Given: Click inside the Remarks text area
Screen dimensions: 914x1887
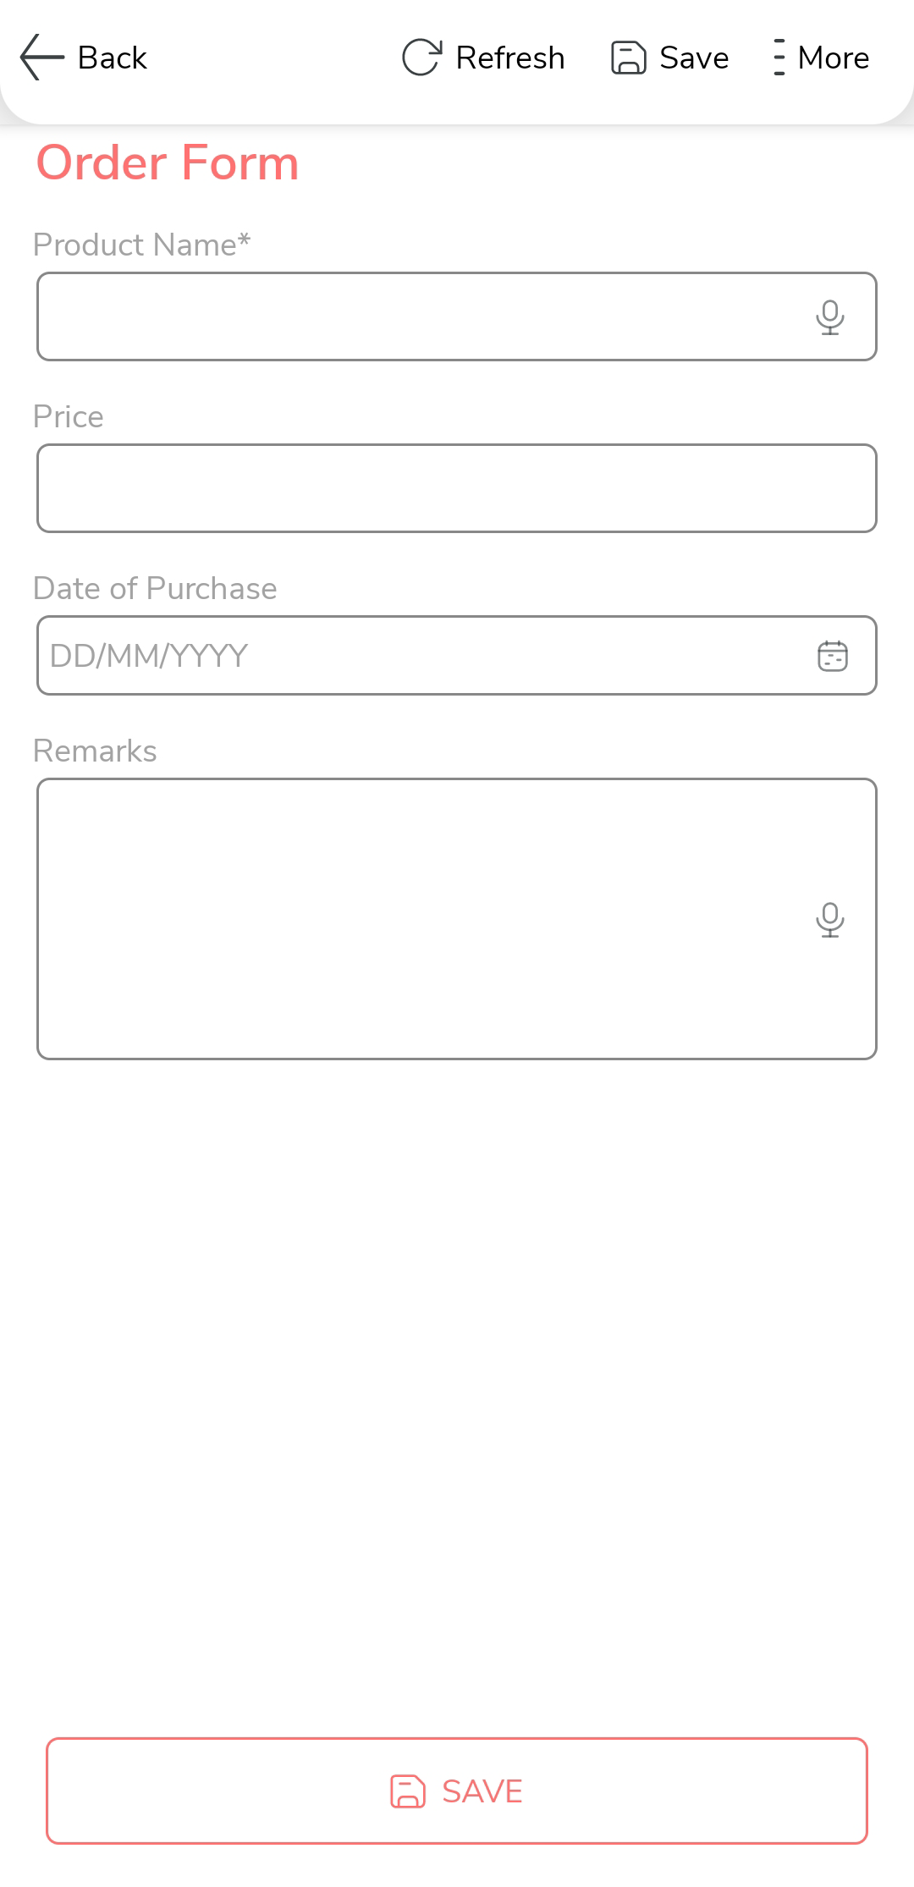Looking at the screenshot, I should [x=415, y=919].
